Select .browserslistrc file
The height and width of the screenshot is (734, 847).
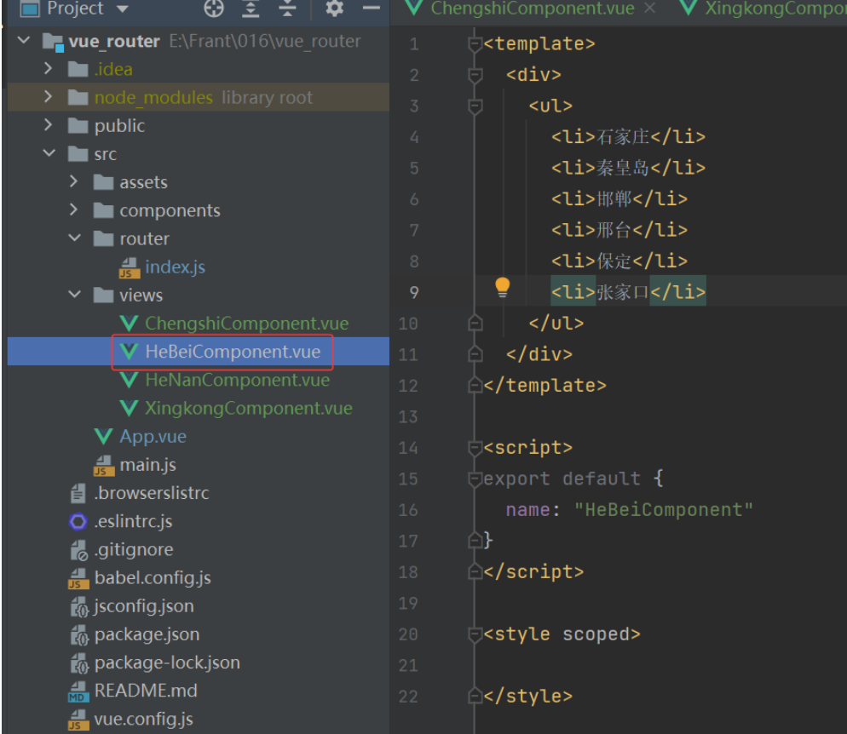pos(152,493)
